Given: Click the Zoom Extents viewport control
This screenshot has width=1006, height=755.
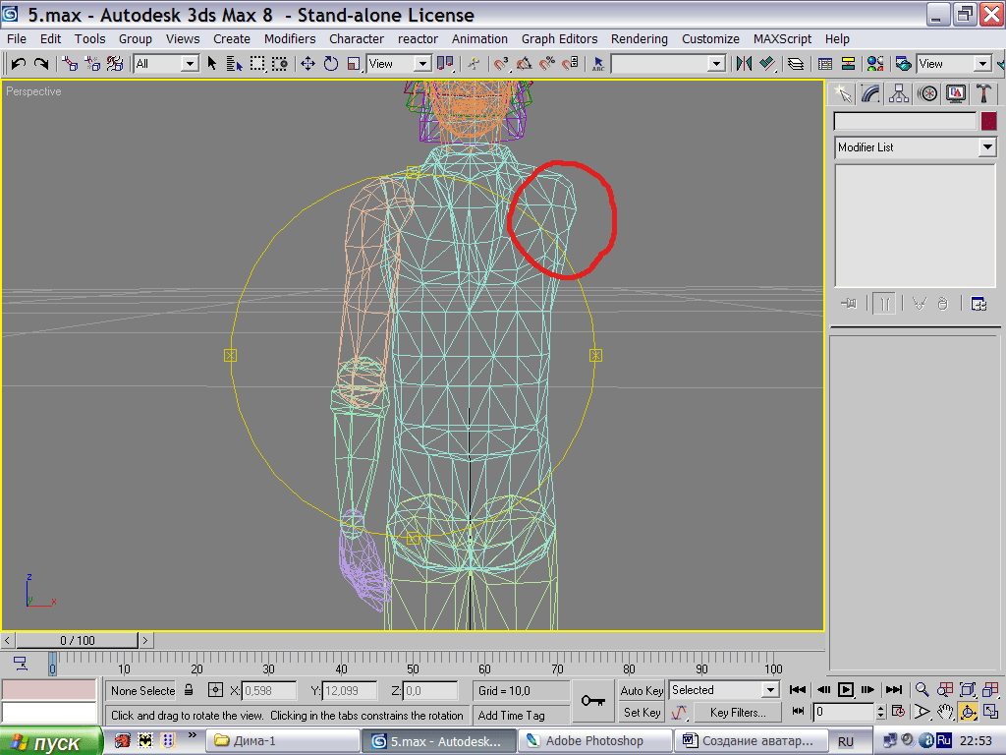Looking at the screenshot, I should 967,689.
